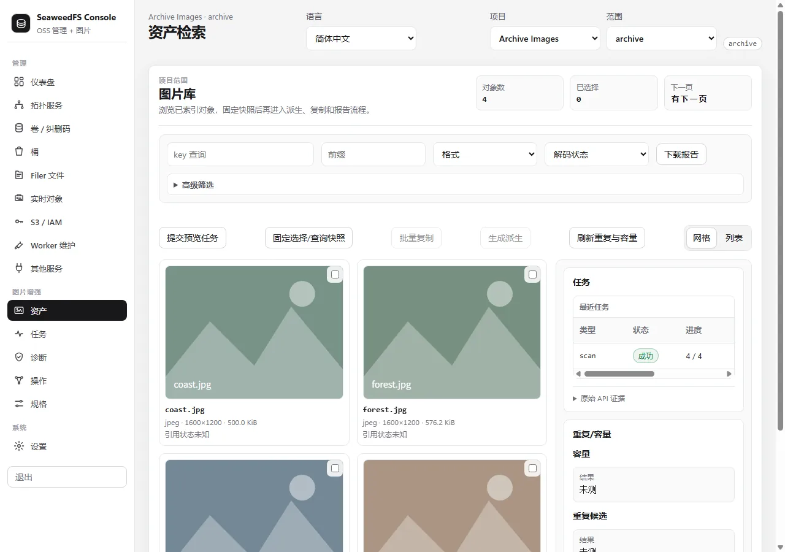Open the Filer 文件 file icon
Viewport: 785px width, 552px height.
pos(19,175)
